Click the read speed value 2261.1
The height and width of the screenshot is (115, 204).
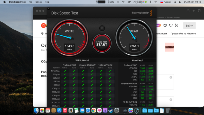click(x=134, y=46)
